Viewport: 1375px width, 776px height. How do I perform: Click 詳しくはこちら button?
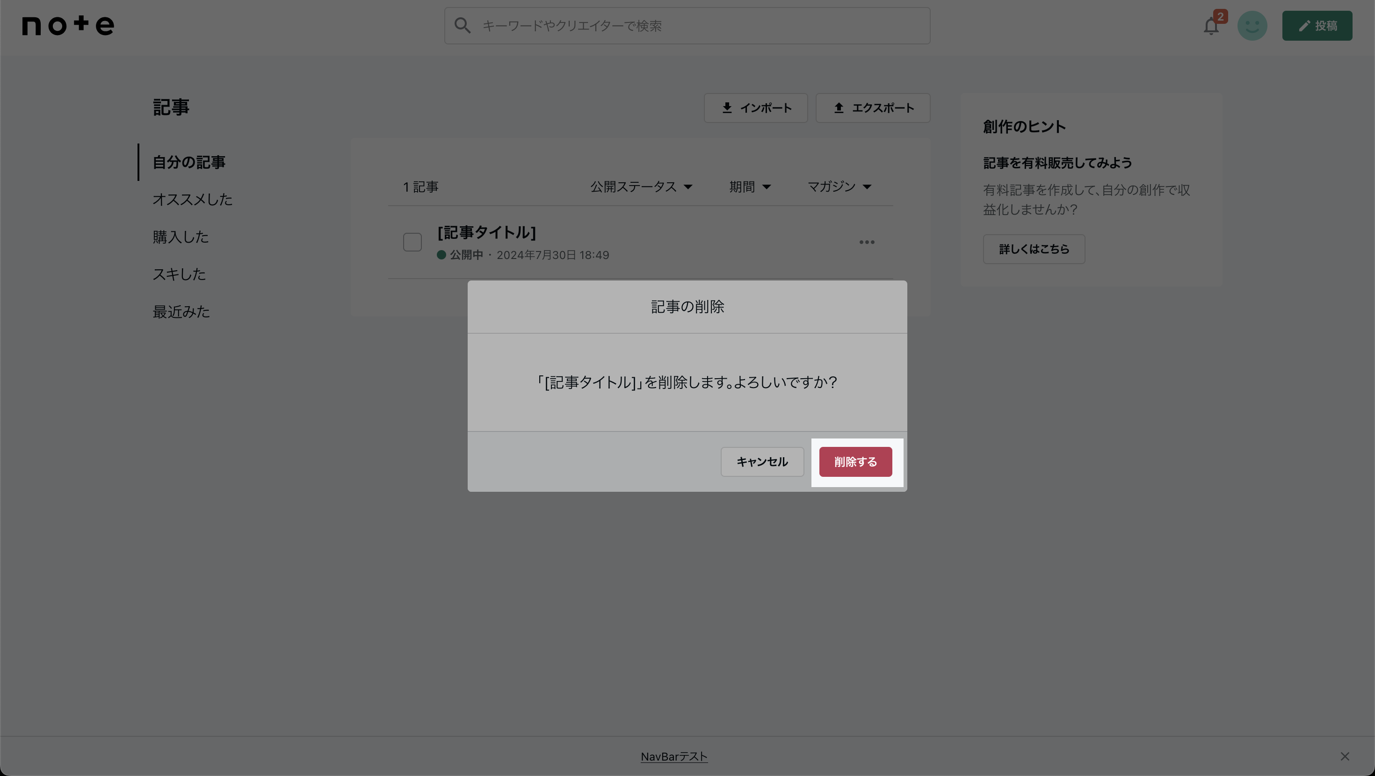(x=1034, y=249)
